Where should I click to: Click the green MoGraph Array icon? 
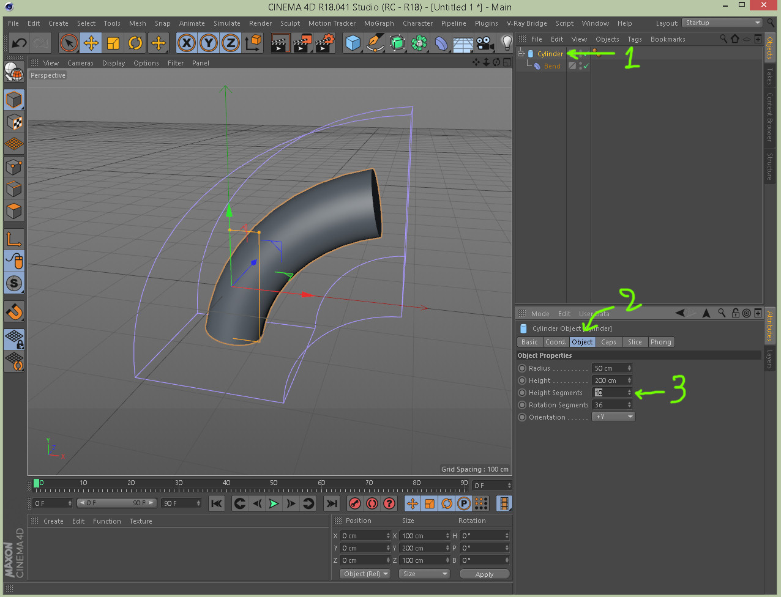point(419,43)
